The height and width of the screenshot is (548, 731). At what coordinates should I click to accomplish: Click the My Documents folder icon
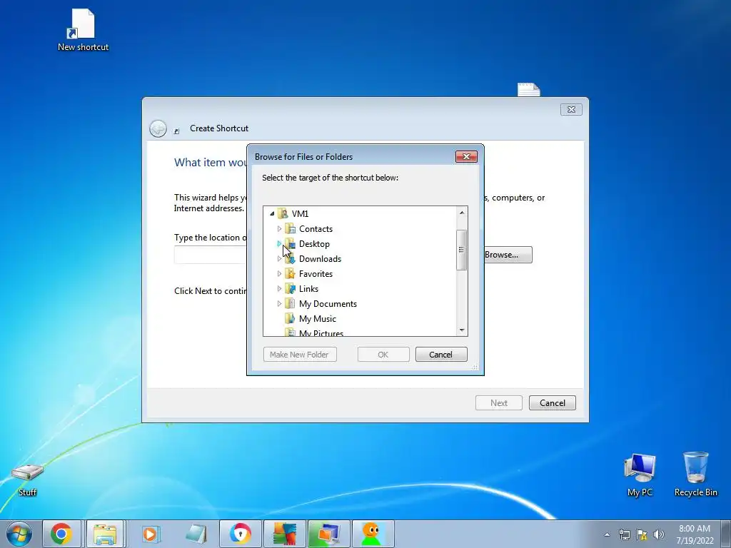[290, 303]
